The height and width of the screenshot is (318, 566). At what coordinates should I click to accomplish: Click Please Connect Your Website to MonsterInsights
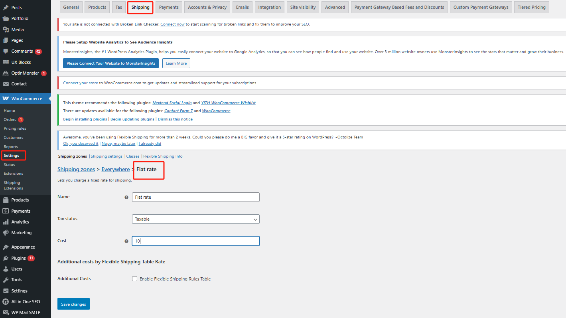[111, 63]
